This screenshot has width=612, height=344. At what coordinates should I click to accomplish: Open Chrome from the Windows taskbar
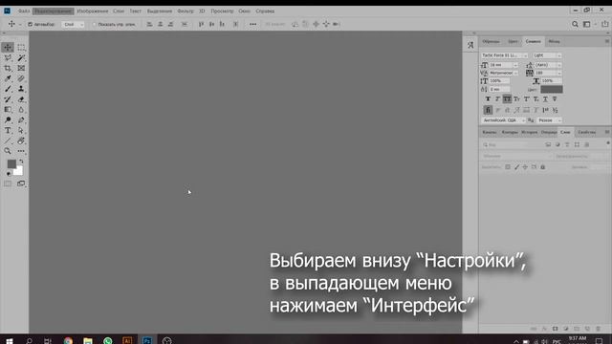[68, 340]
